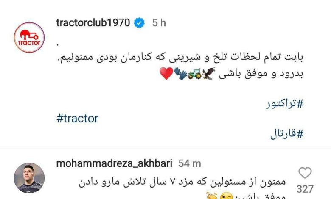Click the green tractor emoji in caption
The image size is (331, 199).
[x=195, y=74]
